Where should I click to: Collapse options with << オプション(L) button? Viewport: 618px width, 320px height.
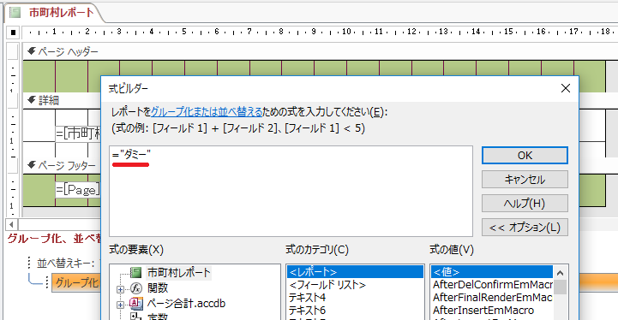[525, 228]
